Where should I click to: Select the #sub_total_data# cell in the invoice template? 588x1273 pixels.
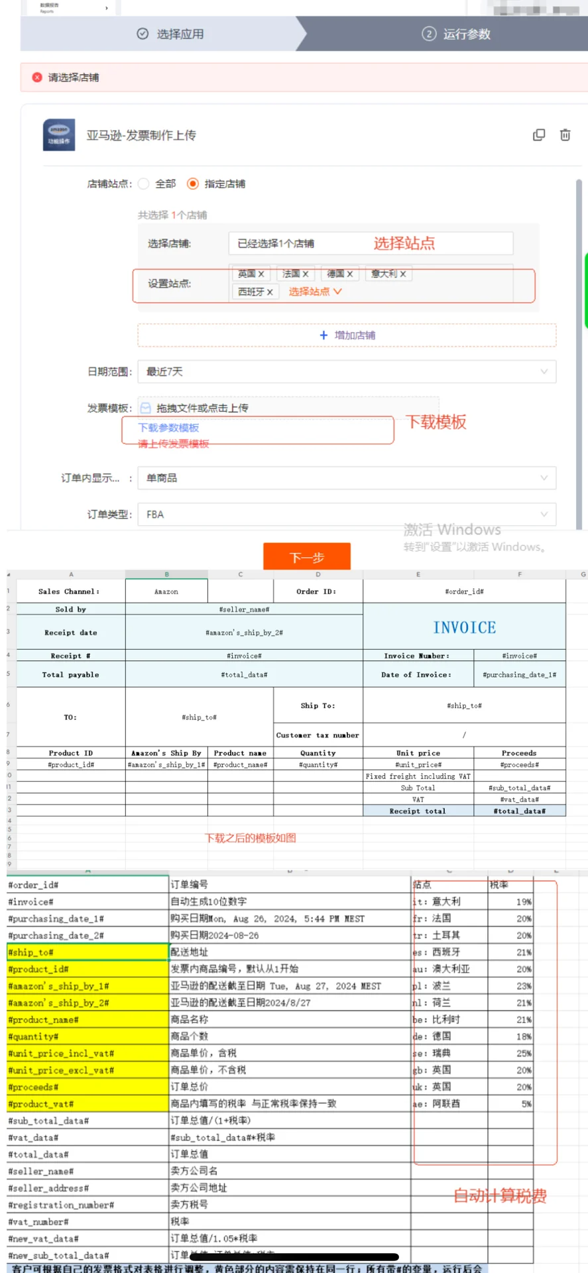tap(520, 788)
